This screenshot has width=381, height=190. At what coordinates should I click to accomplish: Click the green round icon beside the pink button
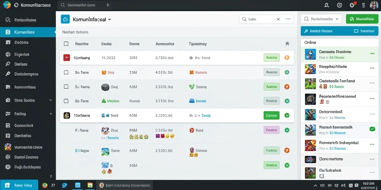click(287, 130)
